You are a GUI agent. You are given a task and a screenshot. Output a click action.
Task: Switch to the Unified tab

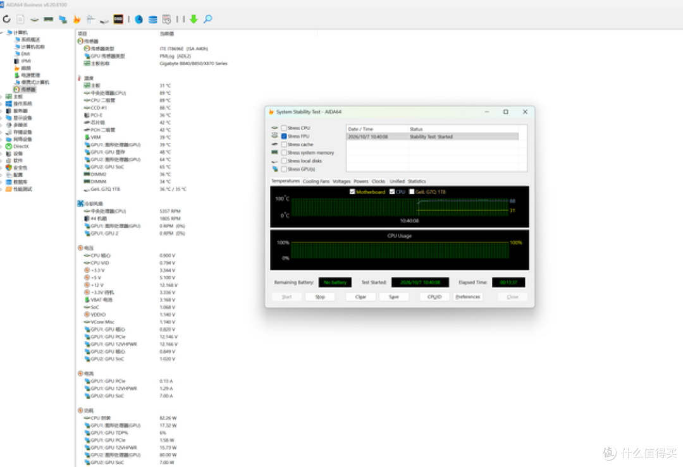[x=397, y=181]
